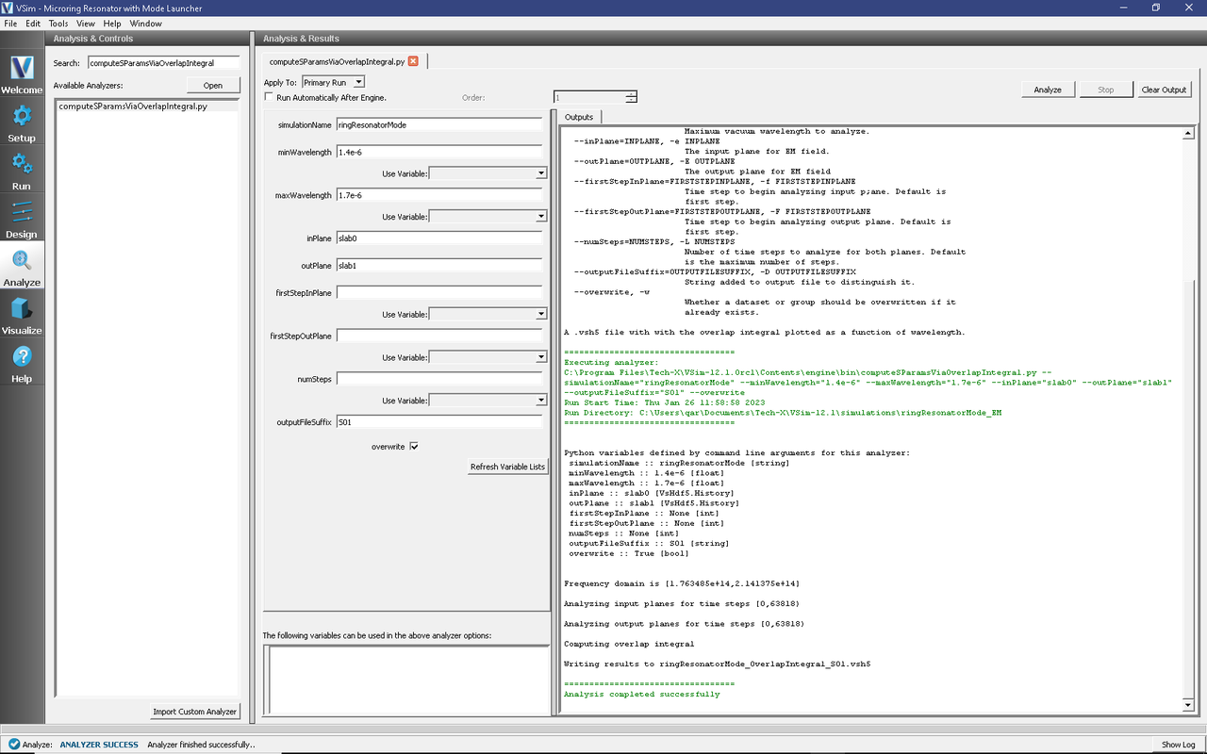Click the firstStepInPlane input field
Image resolution: width=1207 pixels, height=754 pixels.
(439, 293)
